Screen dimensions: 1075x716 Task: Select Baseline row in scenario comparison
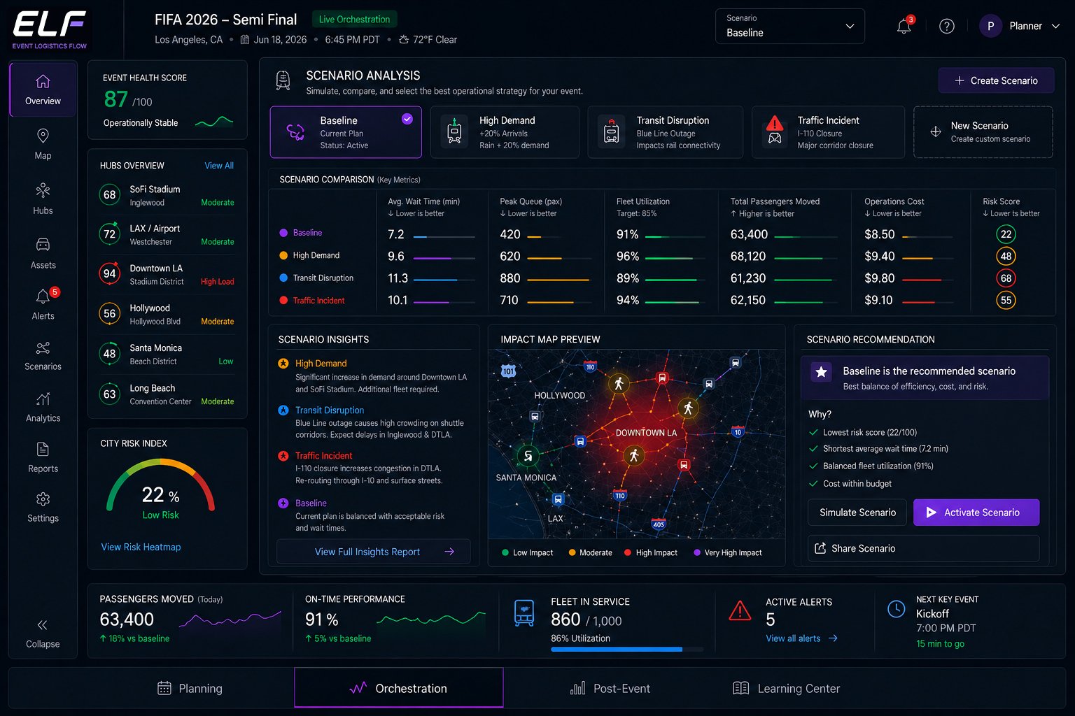pos(661,234)
